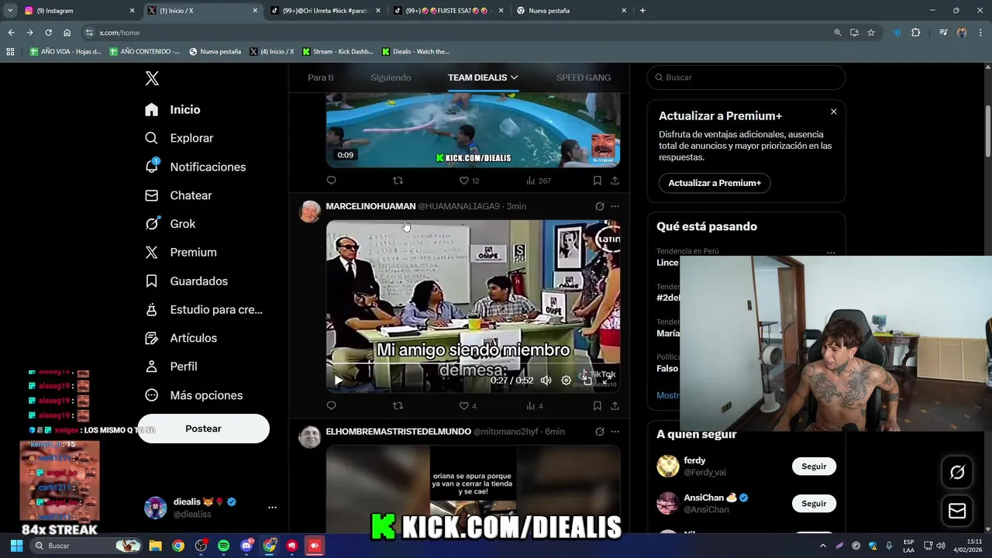Open Stream - Kick Dashboard bookmark
The height and width of the screenshot is (558, 992).
tap(337, 52)
